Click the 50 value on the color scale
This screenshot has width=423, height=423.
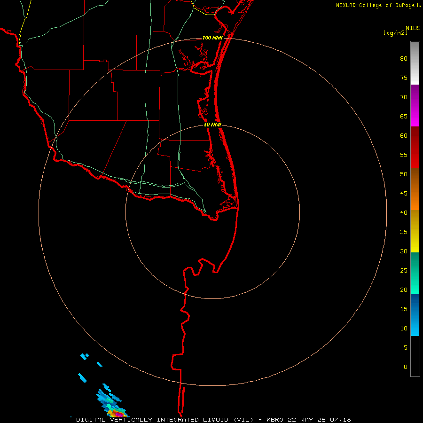[404, 174]
